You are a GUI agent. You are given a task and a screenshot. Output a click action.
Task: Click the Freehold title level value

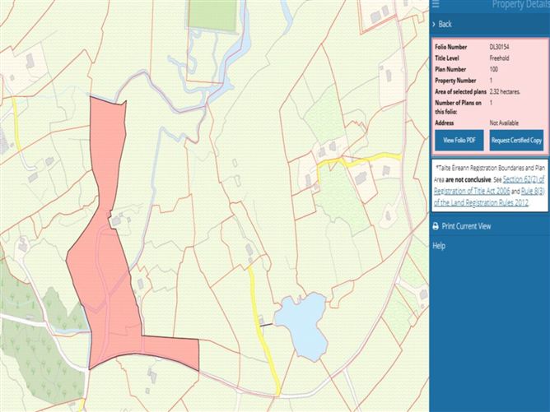(x=500, y=58)
